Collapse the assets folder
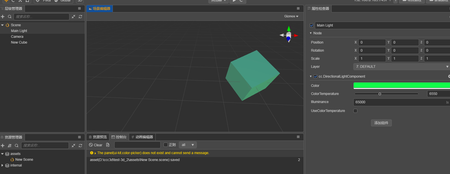 (x=2, y=154)
